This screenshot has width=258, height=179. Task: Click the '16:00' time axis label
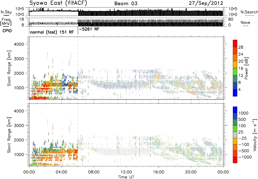[x=158, y=172]
